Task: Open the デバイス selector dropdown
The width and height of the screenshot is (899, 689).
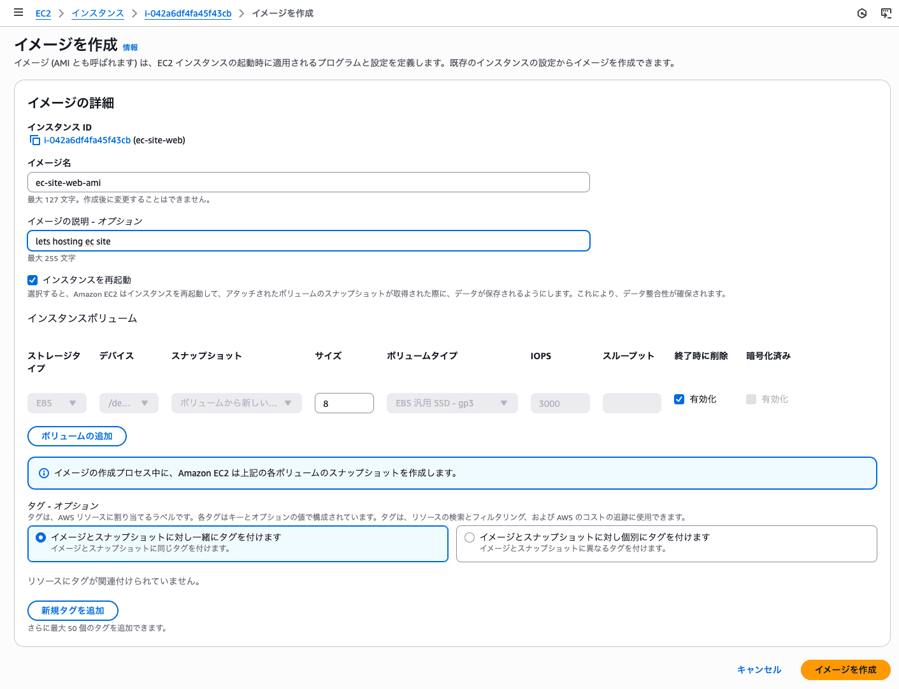Action: pyautogui.click(x=129, y=402)
